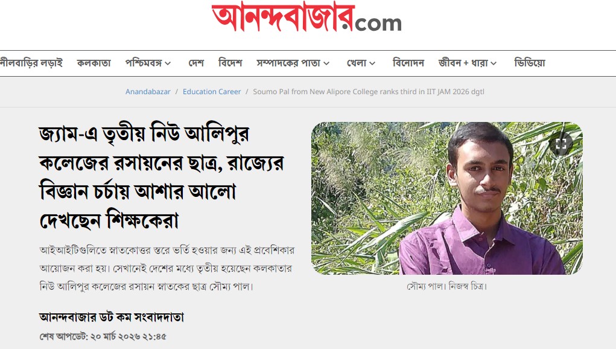Click the Anandabazar breadcrumb link
Viewport: 616px width, 349px height.
point(148,92)
